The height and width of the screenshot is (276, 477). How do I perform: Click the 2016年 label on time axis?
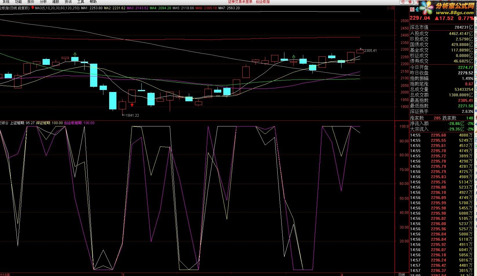pos(5,274)
